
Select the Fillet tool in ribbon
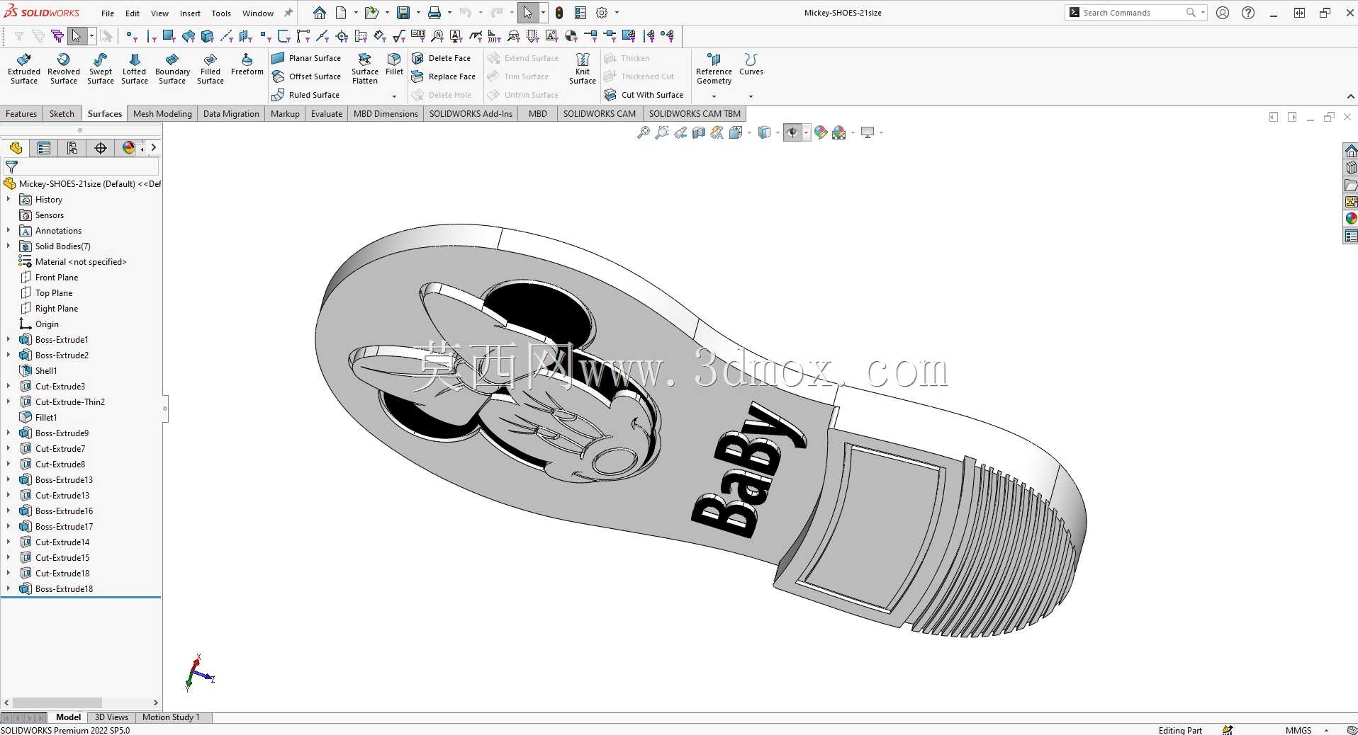[394, 64]
